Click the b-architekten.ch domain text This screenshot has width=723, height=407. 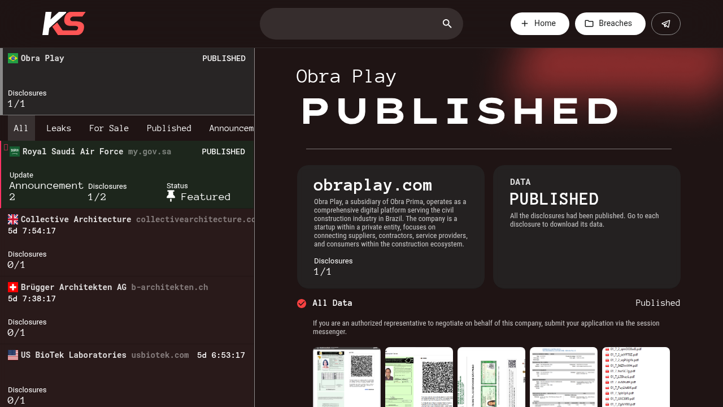point(169,287)
